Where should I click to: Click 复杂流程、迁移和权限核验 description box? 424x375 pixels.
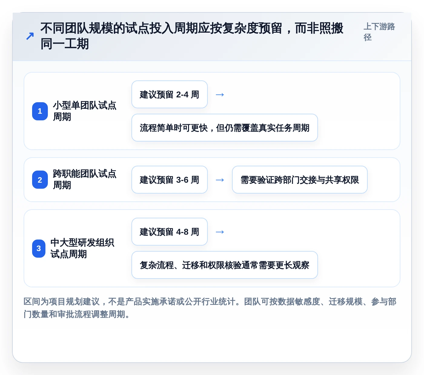(x=225, y=265)
